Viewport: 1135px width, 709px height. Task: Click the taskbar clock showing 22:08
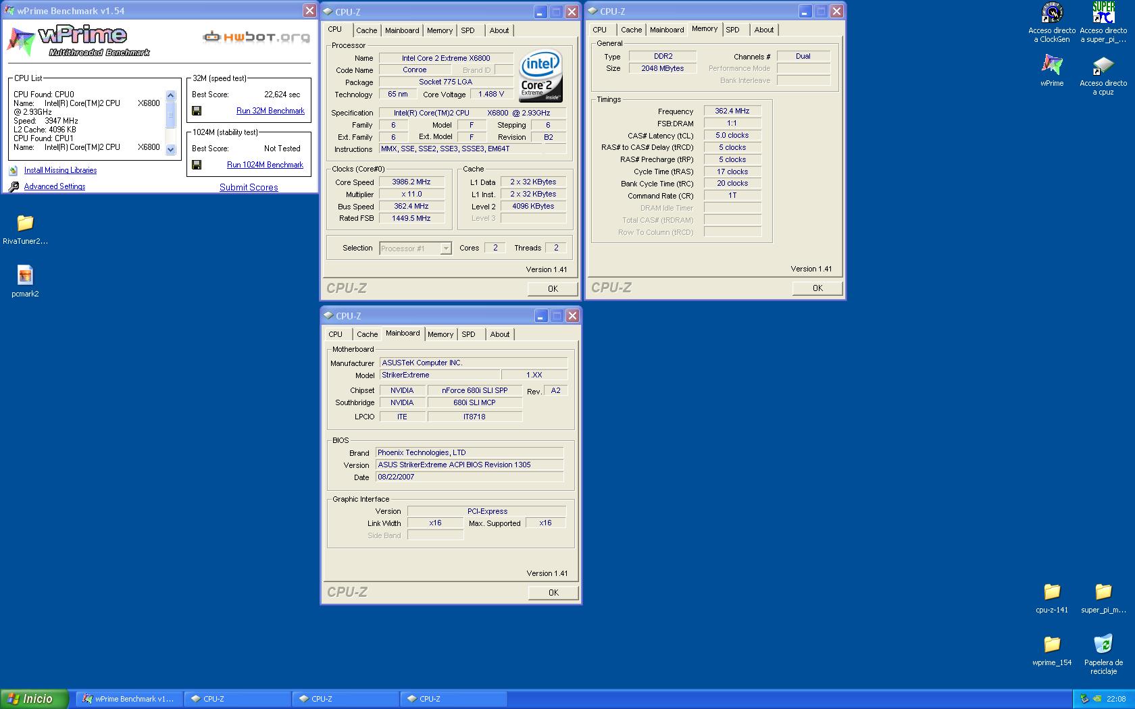pyautogui.click(x=1116, y=699)
